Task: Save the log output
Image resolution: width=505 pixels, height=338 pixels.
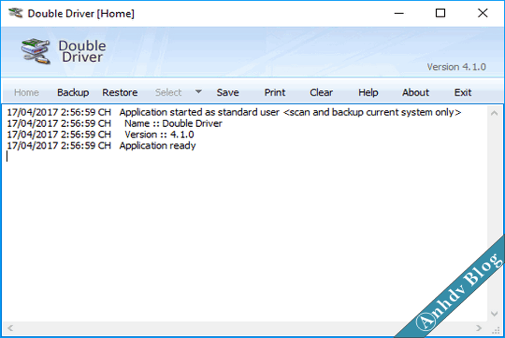Action: tap(228, 92)
